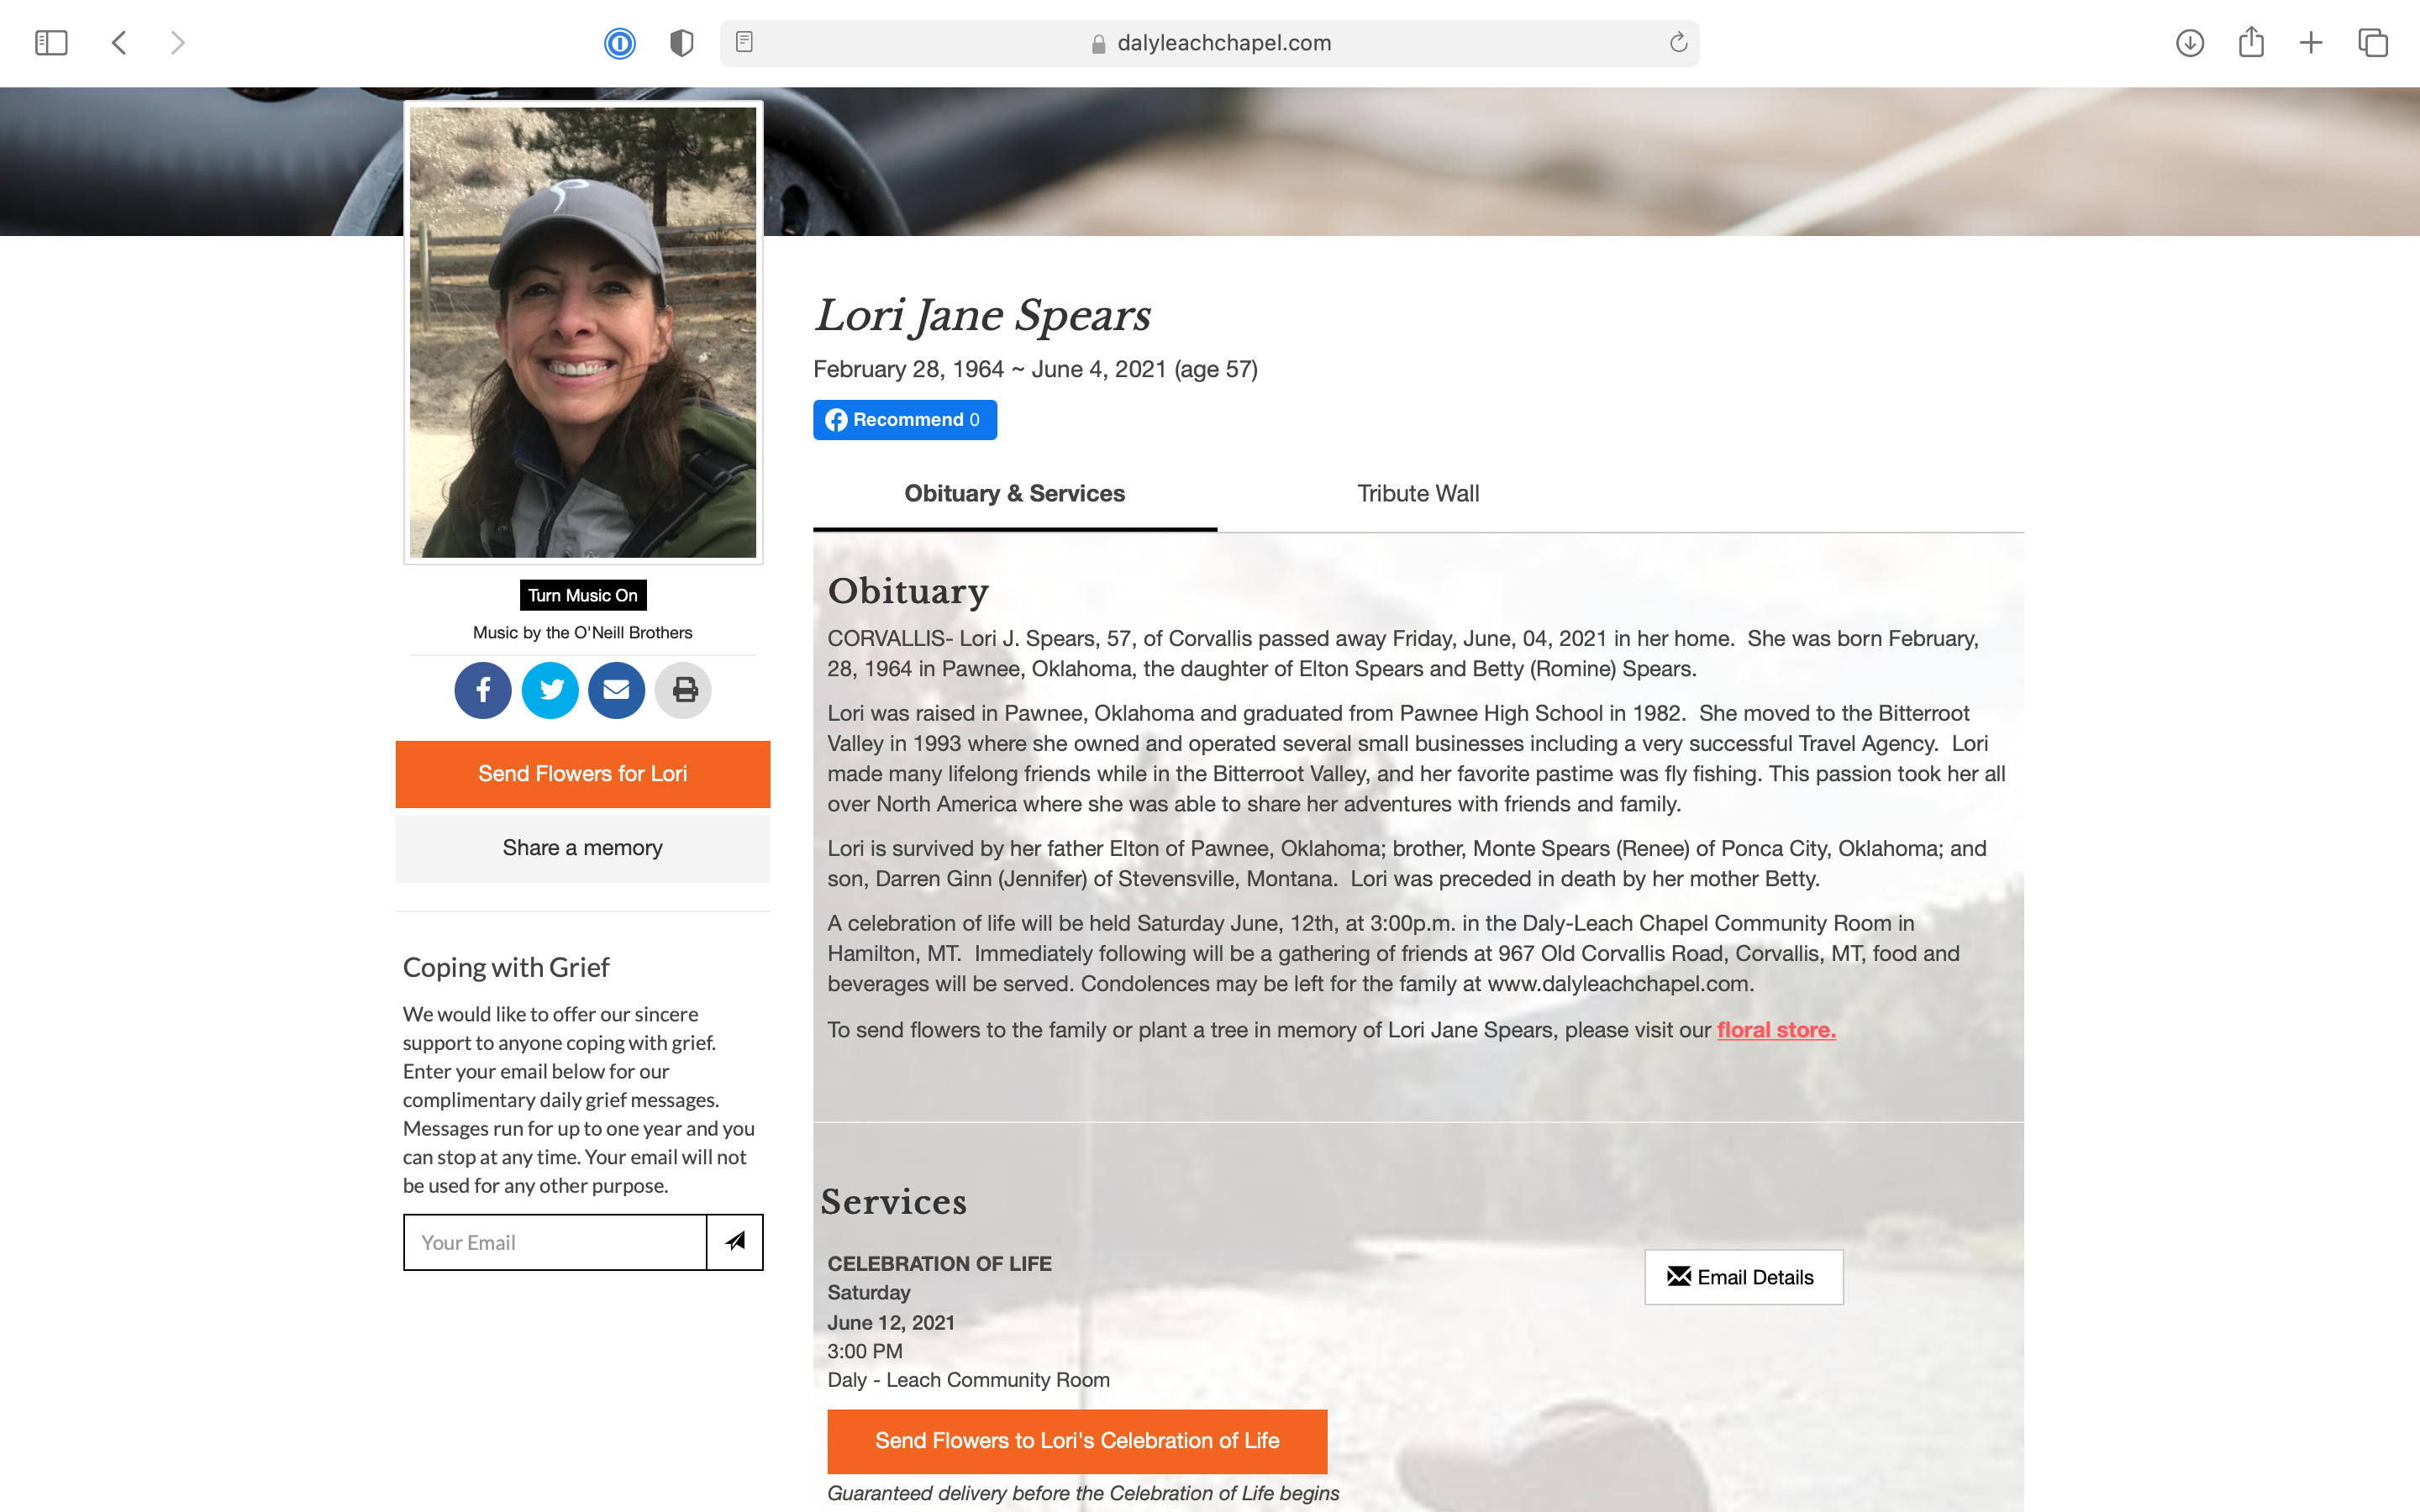Open Safari sidebar panel
Viewport: 2420px width, 1512px height.
click(51, 43)
